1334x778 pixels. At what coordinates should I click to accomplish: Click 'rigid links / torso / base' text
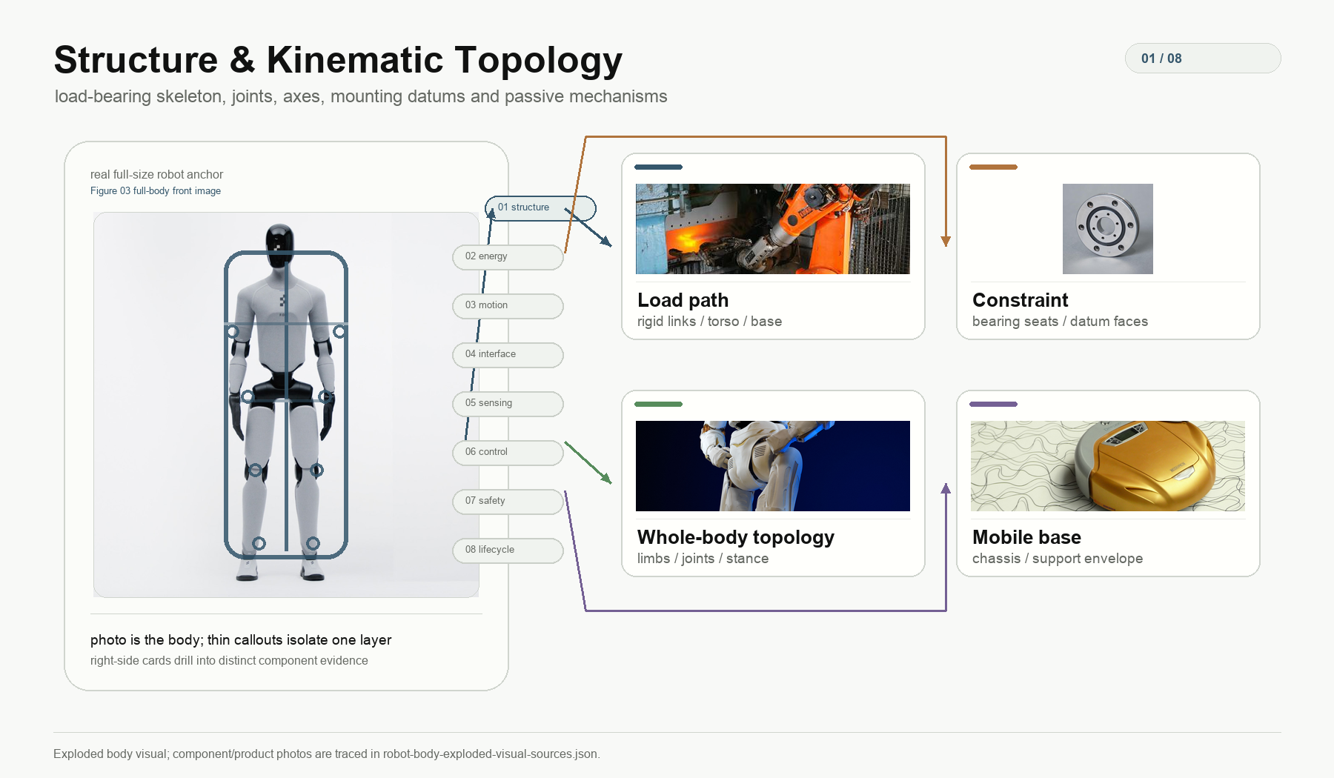[x=709, y=322]
